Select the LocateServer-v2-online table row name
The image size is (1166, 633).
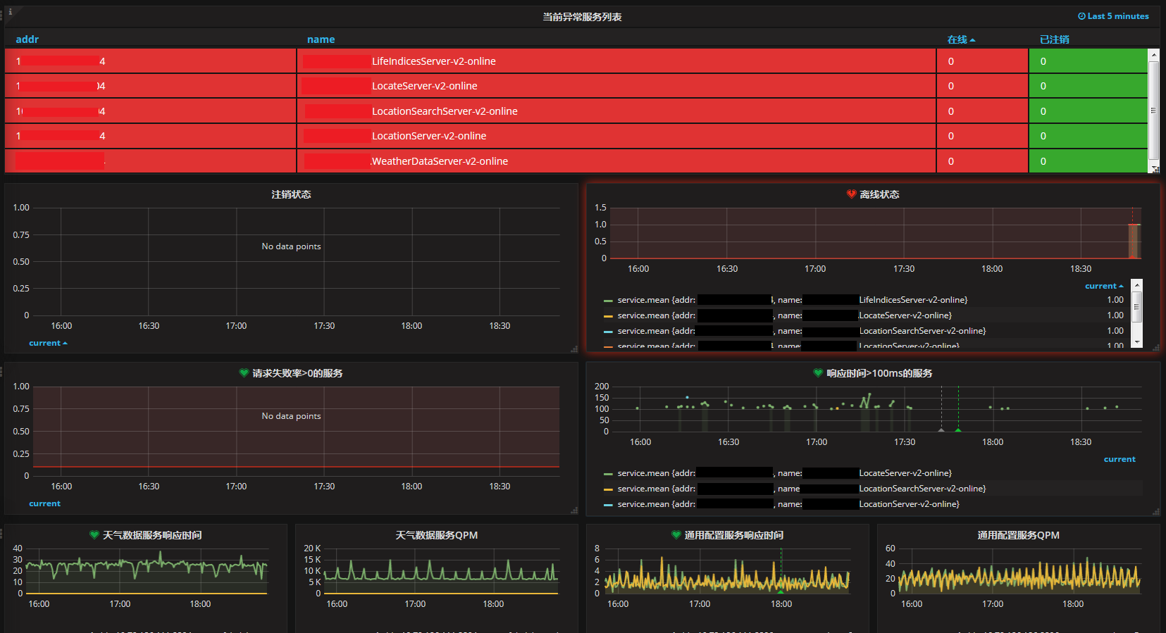click(425, 86)
